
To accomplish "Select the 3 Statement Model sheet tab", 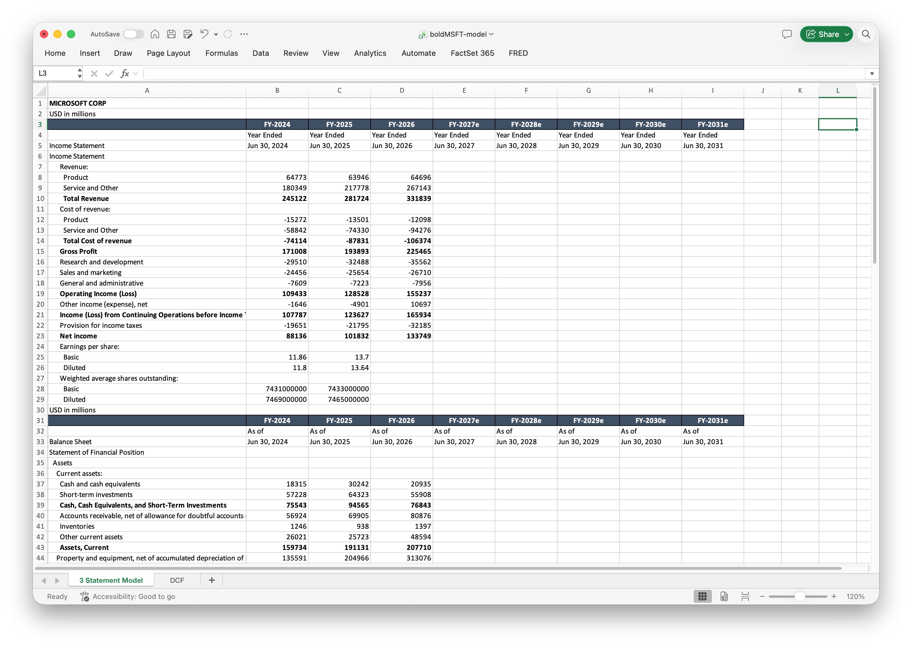I will (111, 580).
